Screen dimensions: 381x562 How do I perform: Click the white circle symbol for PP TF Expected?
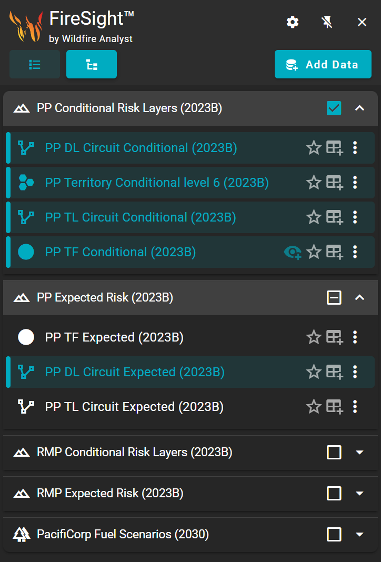26,337
